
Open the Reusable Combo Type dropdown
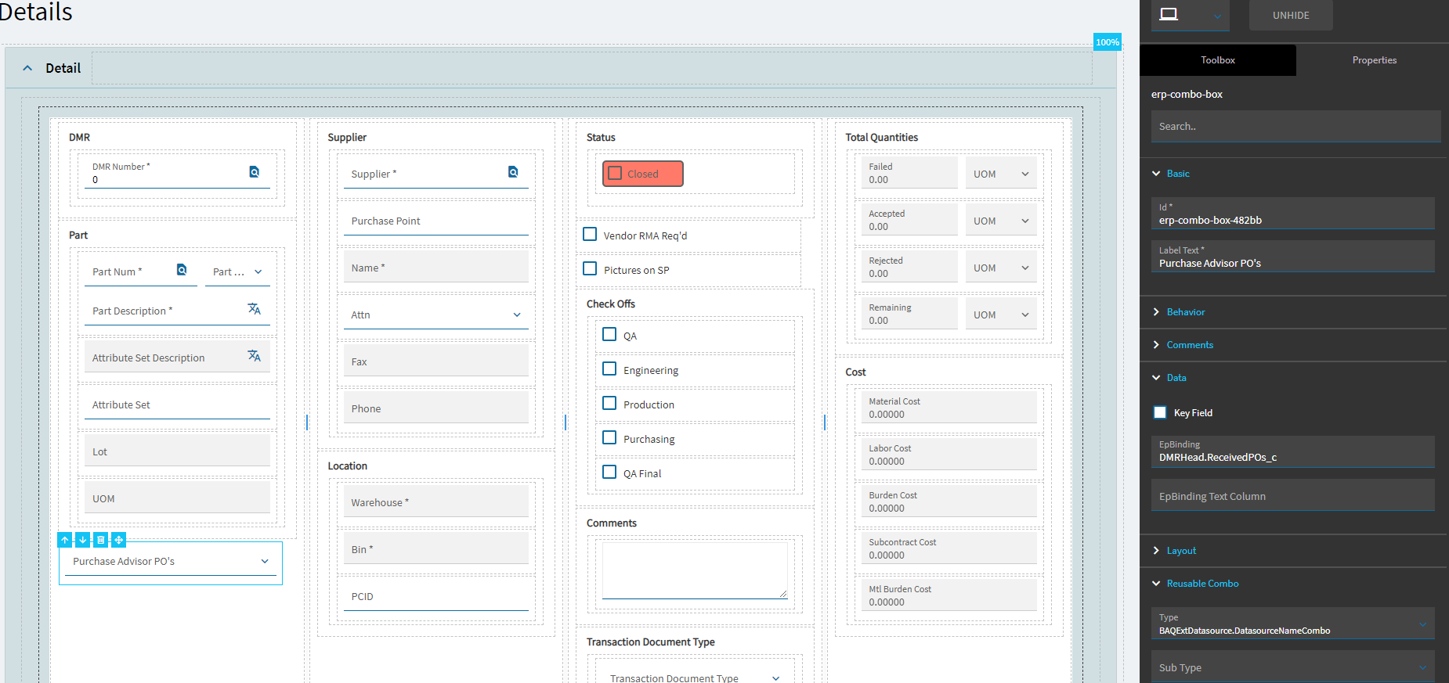(x=1423, y=624)
